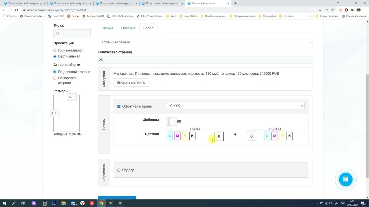Screen dimensions: 369x207
Task: Toggle Cyan on the front side (ЛИЦО)
Action: click(170, 136)
